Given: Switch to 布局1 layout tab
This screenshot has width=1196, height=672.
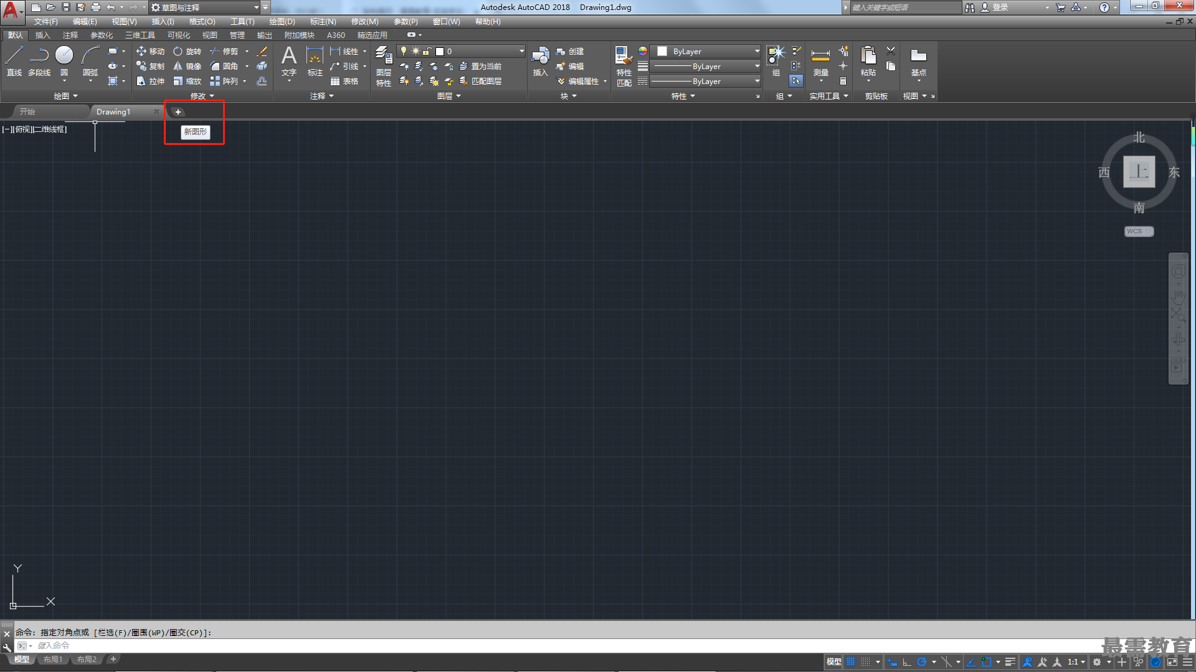Looking at the screenshot, I should point(53,660).
